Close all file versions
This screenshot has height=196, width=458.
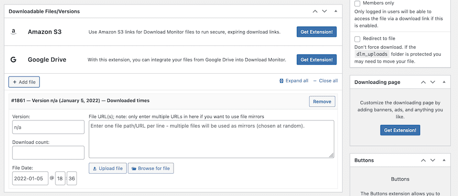click(325, 81)
